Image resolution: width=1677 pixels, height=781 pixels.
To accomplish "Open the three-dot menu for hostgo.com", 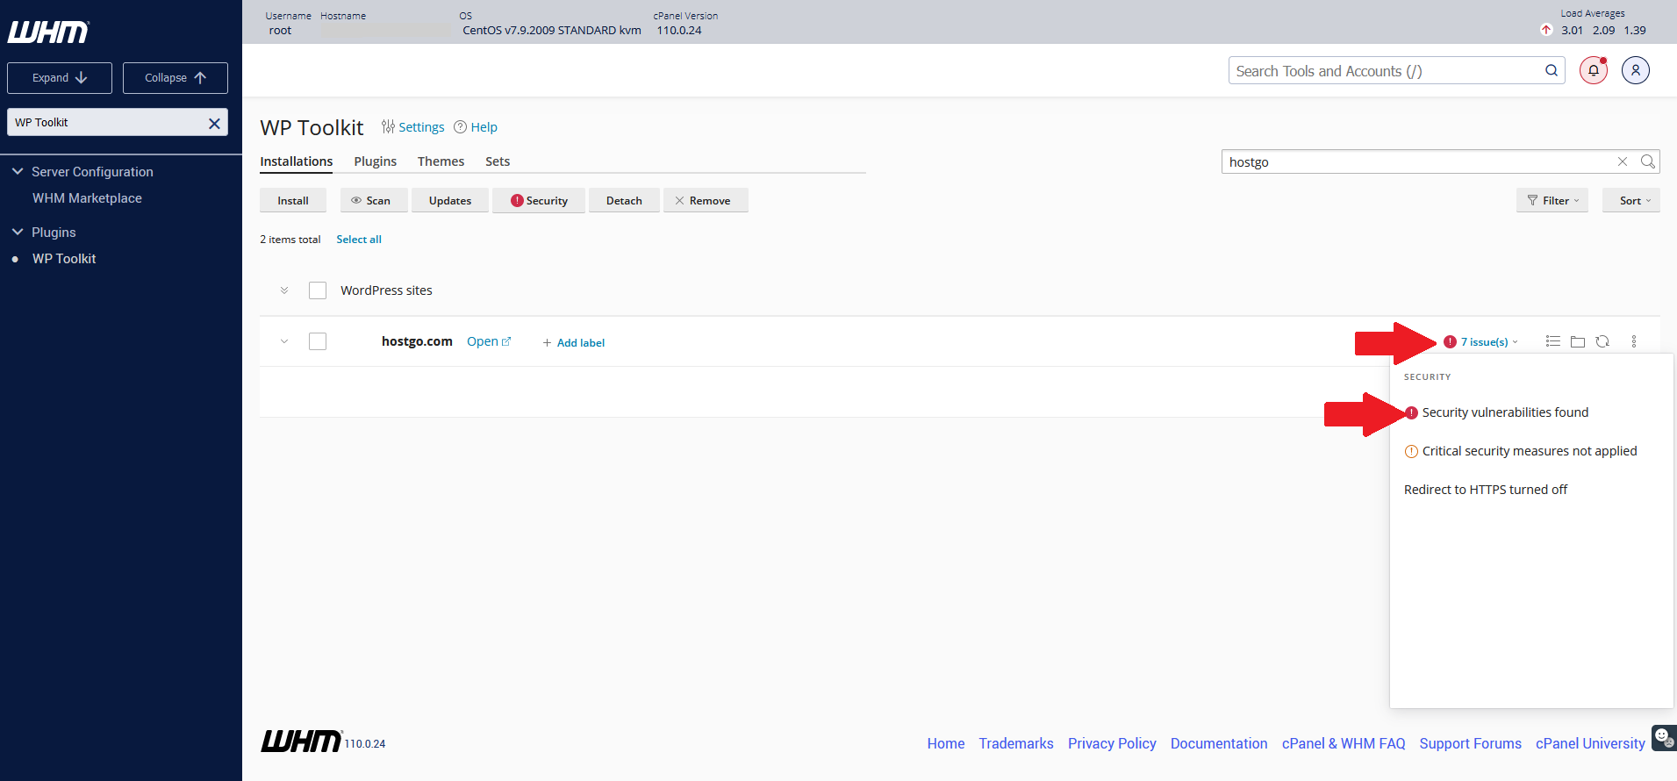I will 1634,341.
